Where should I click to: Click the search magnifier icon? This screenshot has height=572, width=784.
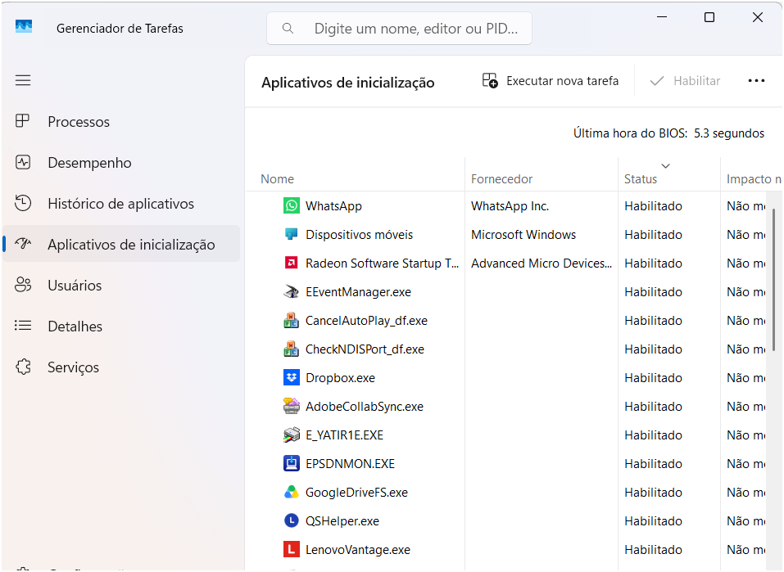[288, 29]
